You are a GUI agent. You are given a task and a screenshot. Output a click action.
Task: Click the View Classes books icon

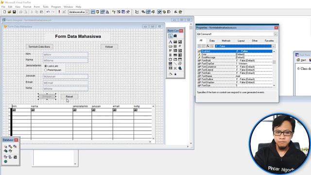(x=175, y=36)
